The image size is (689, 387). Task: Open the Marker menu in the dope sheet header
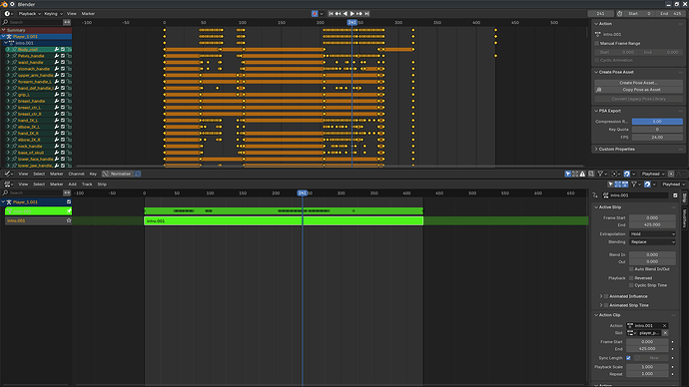(88, 14)
